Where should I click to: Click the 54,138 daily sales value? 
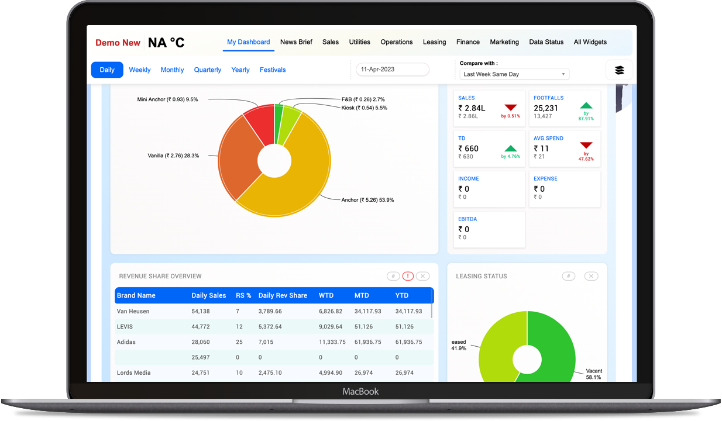click(x=201, y=311)
